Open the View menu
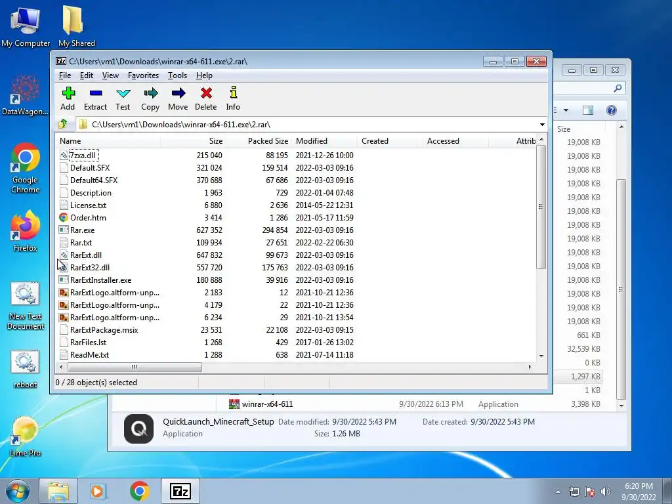 coord(110,75)
